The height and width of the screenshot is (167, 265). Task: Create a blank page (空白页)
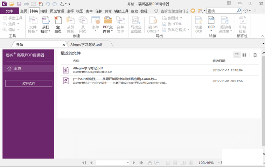pos(58,25)
